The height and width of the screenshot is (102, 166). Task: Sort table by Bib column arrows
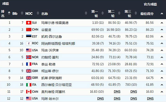(22, 13)
